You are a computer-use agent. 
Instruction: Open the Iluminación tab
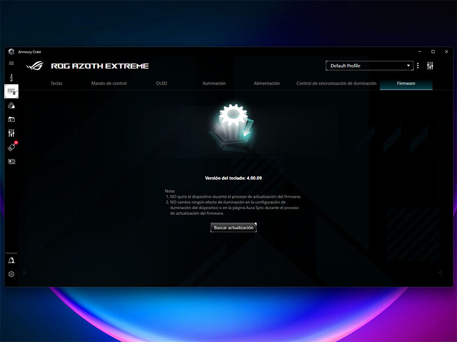[x=214, y=83]
